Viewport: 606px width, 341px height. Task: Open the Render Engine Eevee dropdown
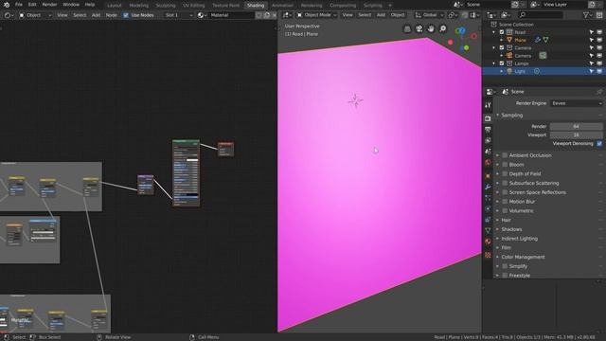click(577, 103)
